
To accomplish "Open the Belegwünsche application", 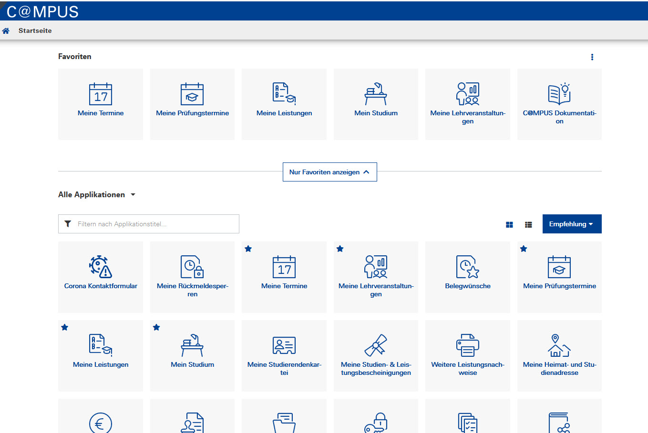I will (x=468, y=277).
